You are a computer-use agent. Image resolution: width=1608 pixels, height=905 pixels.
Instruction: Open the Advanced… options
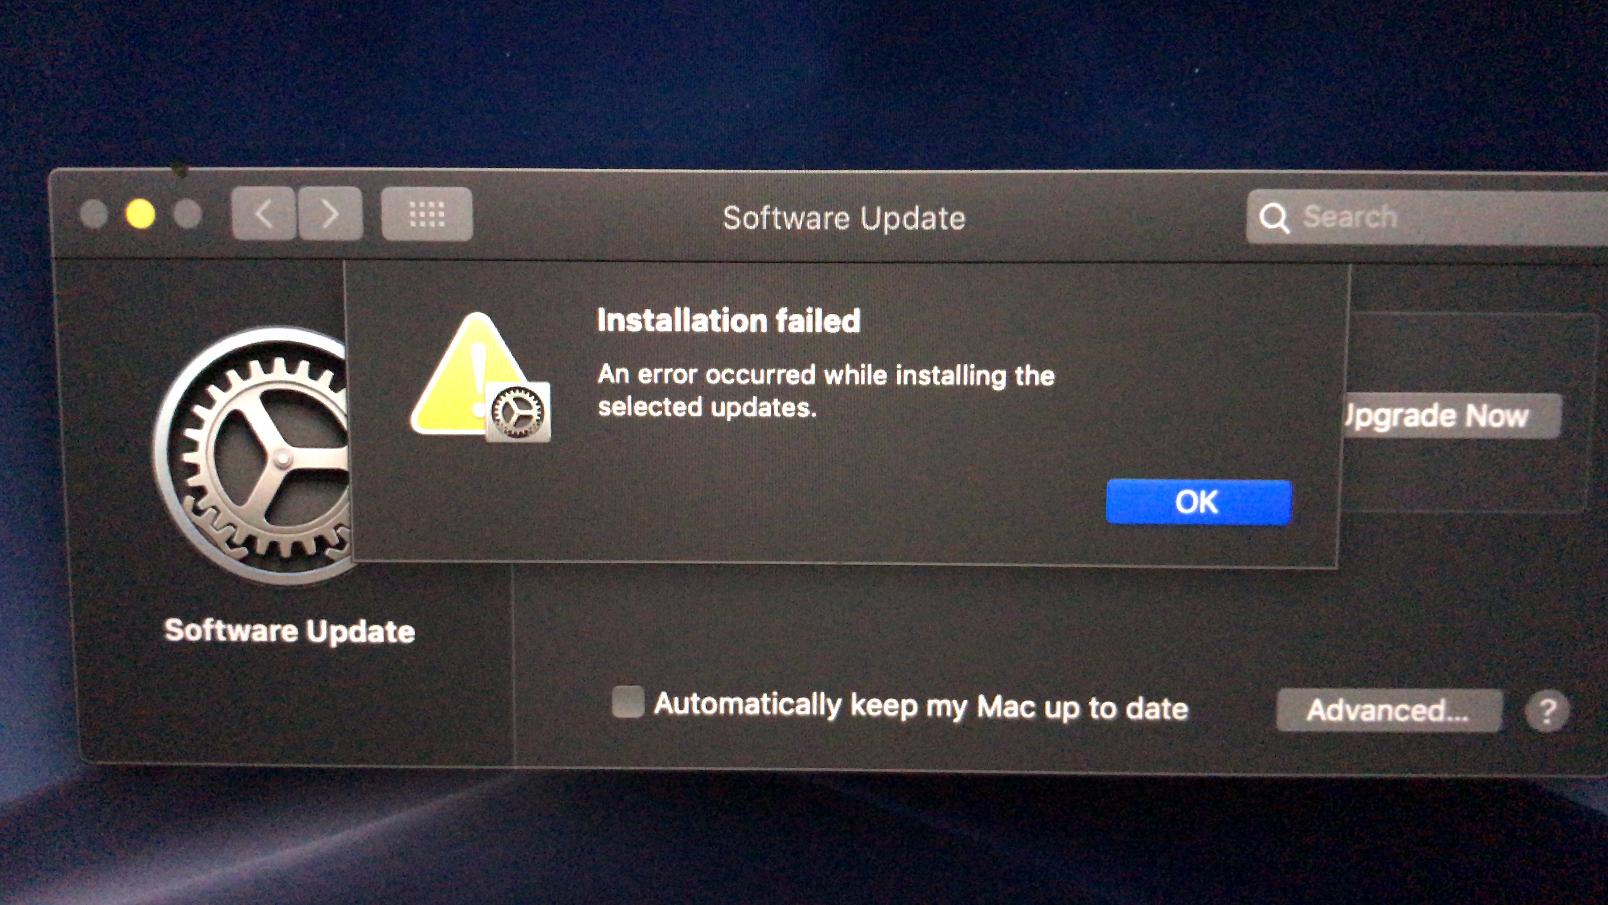(1389, 710)
